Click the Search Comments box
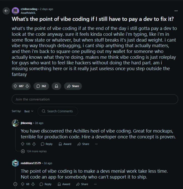This screenshot has width=183, height=189. pyautogui.click(x=58, y=111)
